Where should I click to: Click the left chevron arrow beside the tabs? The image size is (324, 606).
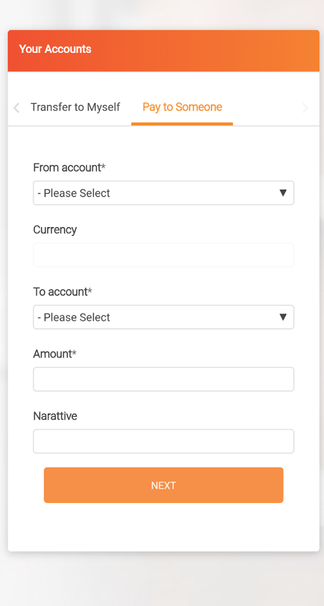pos(16,108)
